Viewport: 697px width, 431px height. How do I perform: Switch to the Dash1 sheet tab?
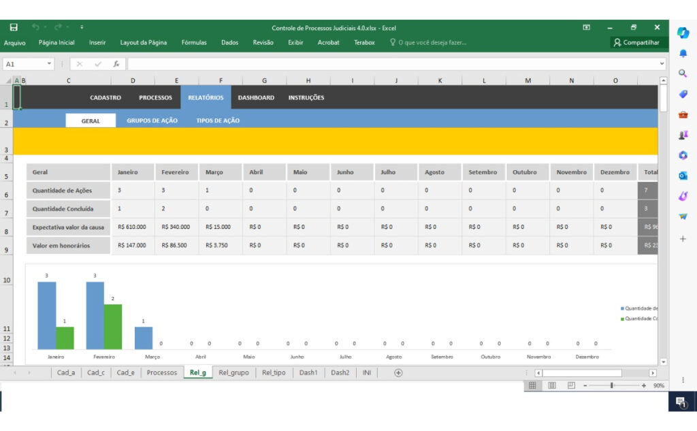coord(308,372)
